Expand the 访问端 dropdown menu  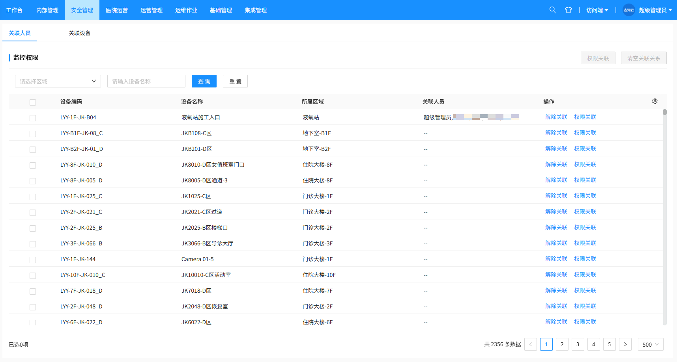[x=597, y=10]
